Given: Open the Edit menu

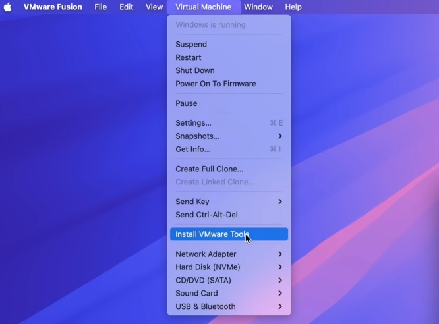Looking at the screenshot, I should (x=126, y=7).
